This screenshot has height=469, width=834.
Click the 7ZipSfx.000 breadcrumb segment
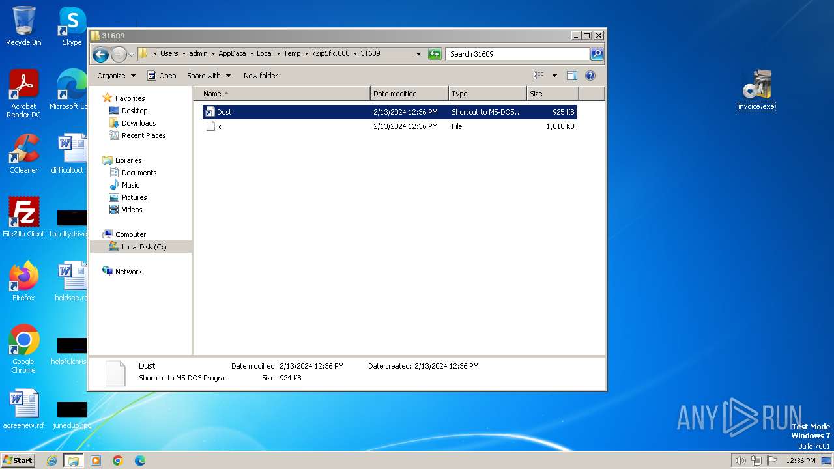click(330, 54)
